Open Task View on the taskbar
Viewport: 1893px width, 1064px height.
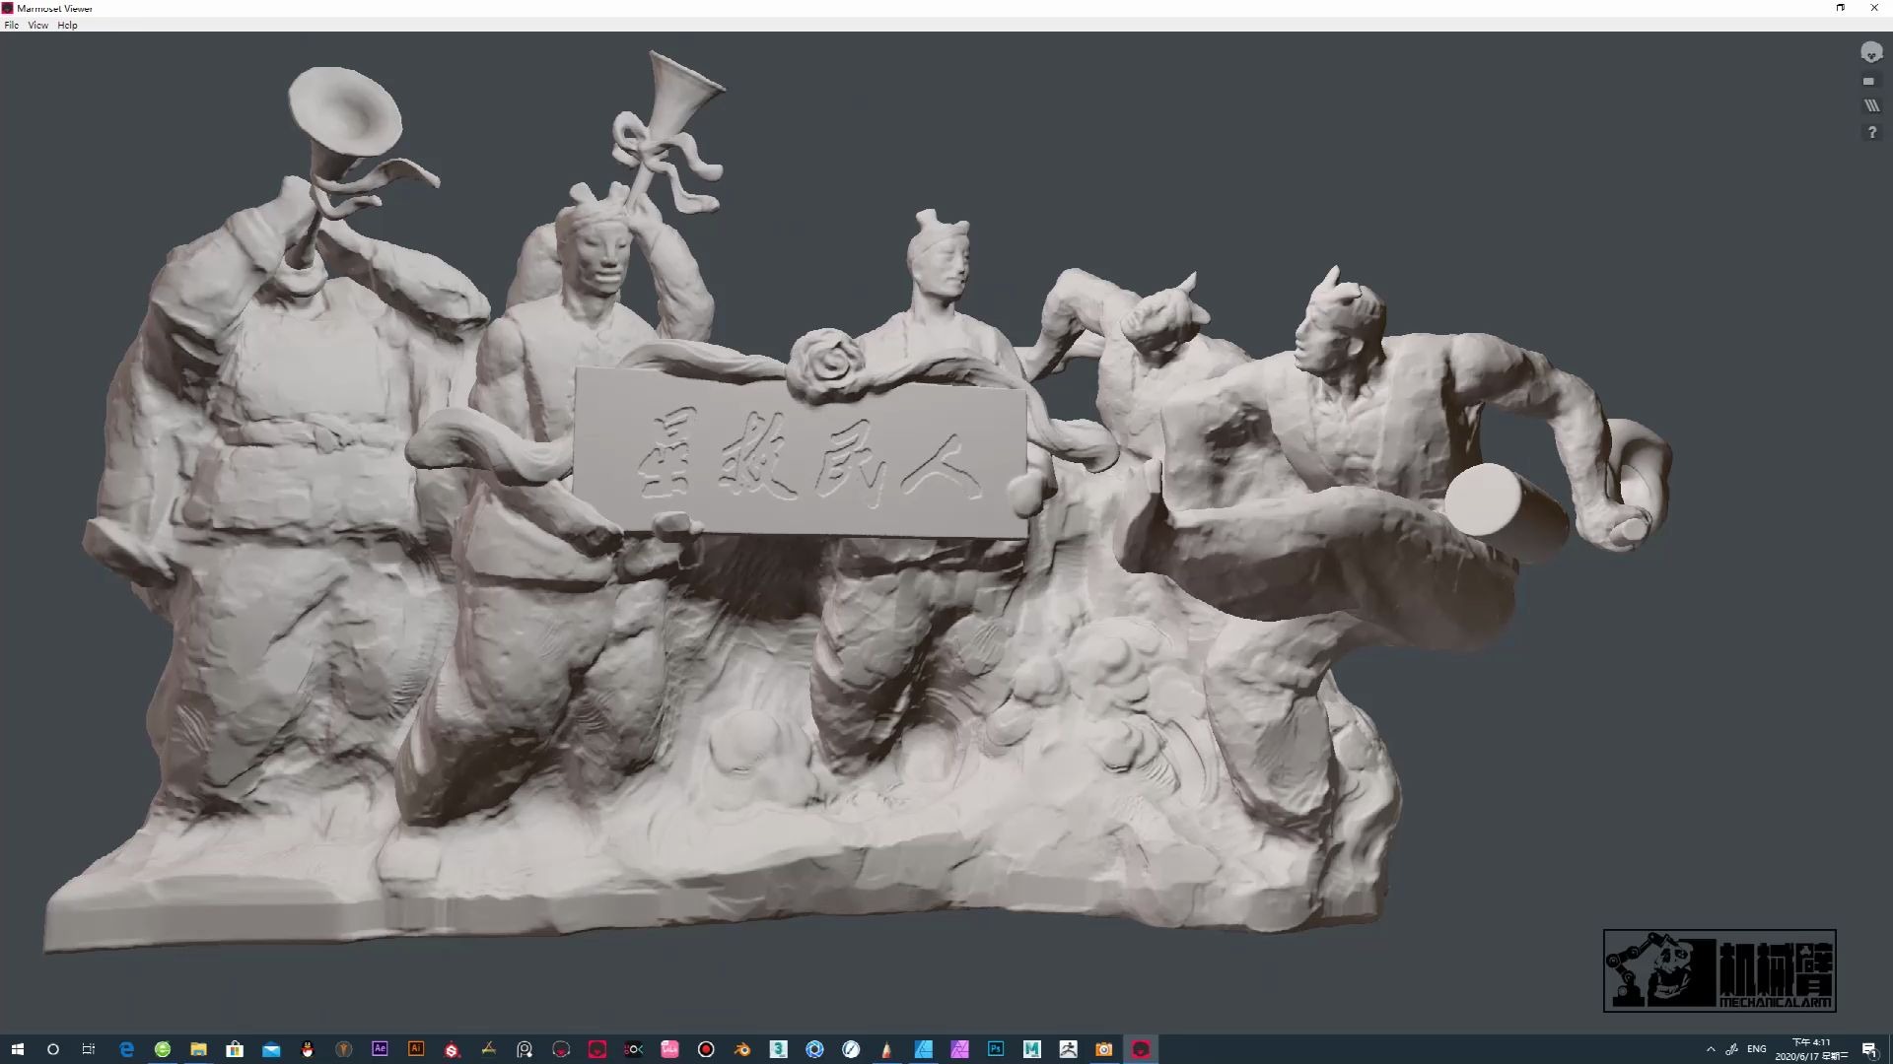click(89, 1049)
